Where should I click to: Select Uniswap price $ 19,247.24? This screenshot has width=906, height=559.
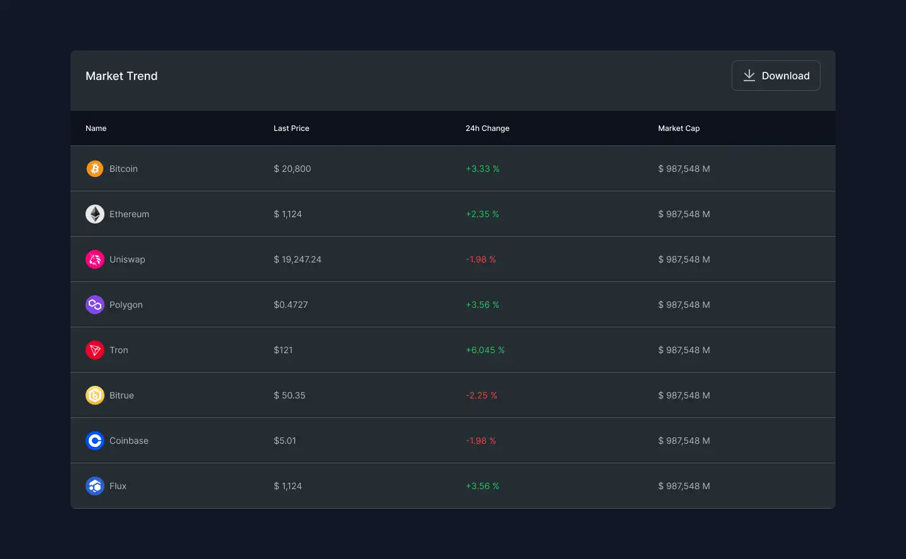tap(298, 259)
